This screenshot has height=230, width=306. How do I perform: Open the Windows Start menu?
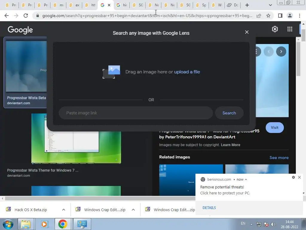(8, 224)
